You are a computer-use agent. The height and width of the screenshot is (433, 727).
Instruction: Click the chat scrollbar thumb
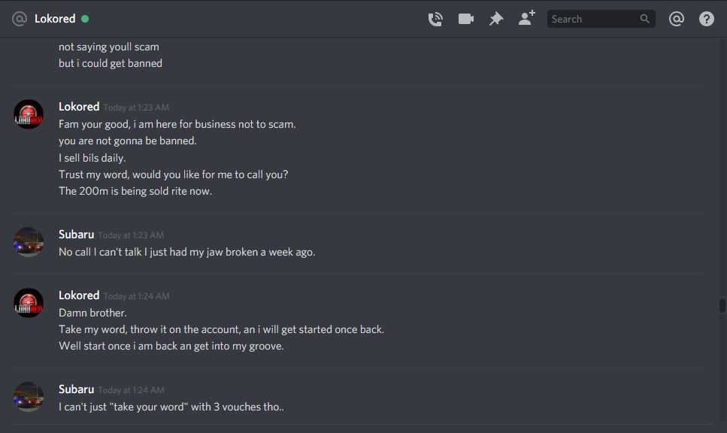pos(722,305)
